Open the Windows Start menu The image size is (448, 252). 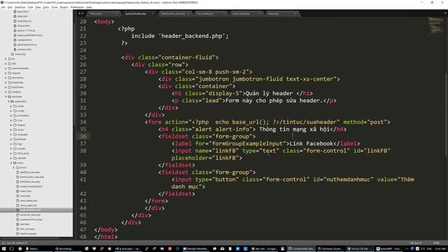coord(3,249)
